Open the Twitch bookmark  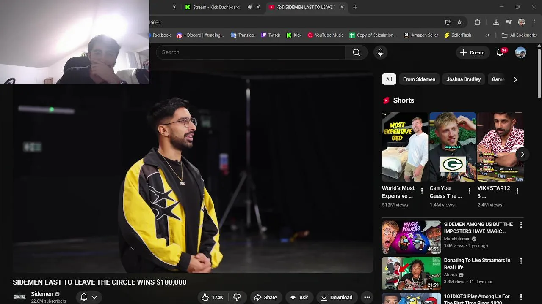271,35
